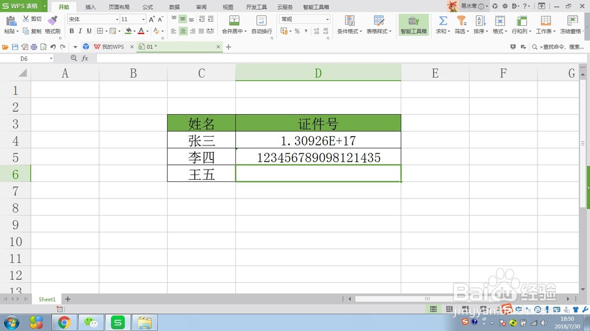Add a new sheet next to Sheet1
Viewport: 590px width, 331px height.
[x=68, y=299]
